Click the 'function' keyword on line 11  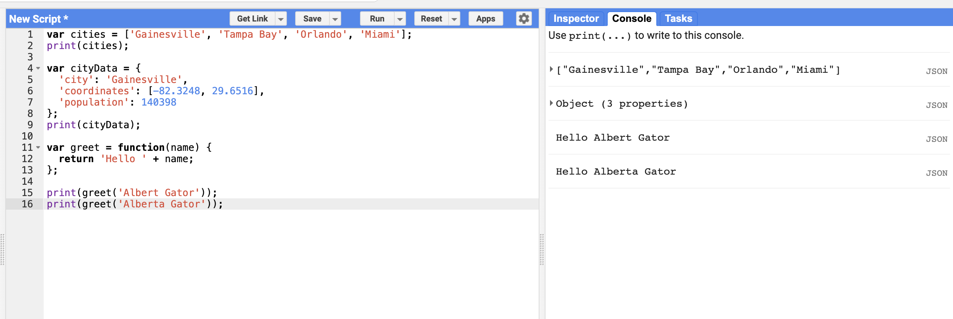[141, 147]
